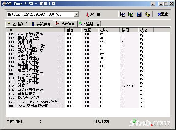Click the HD Tune title bar icon
This screenshot has height=130, width=176.
pyautogui.click(x=4, y=4)
